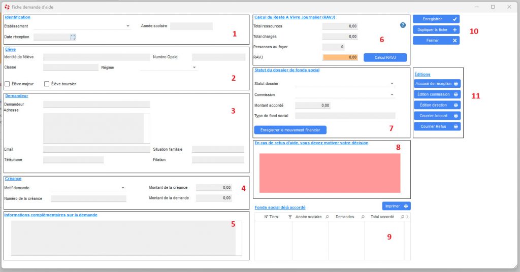Click the filter icon beside N° Tiers column

[290, 217]
